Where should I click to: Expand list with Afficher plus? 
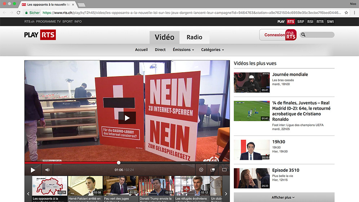click(284, 197)
